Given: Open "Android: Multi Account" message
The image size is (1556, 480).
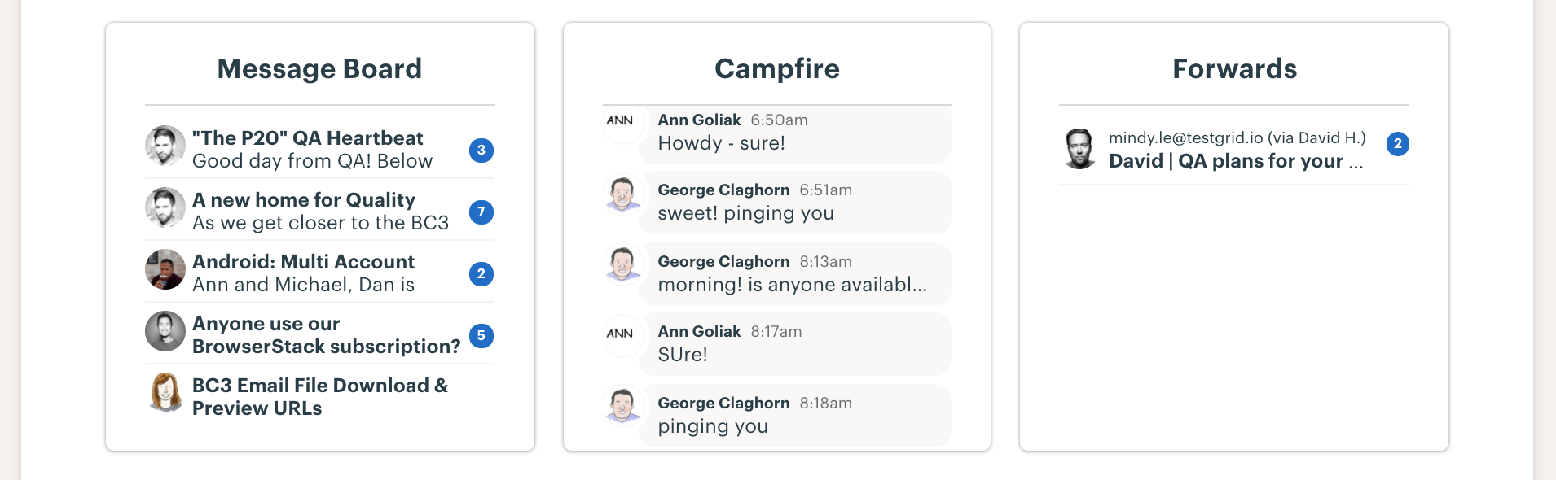Looking at the screenshot, I should (304, 262).
